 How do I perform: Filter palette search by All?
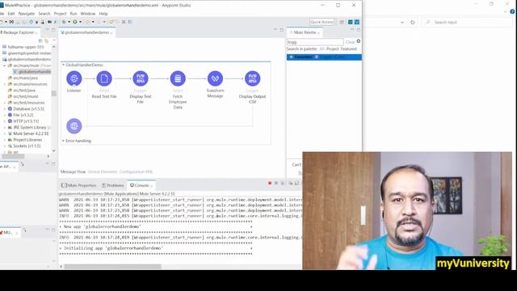322,48
